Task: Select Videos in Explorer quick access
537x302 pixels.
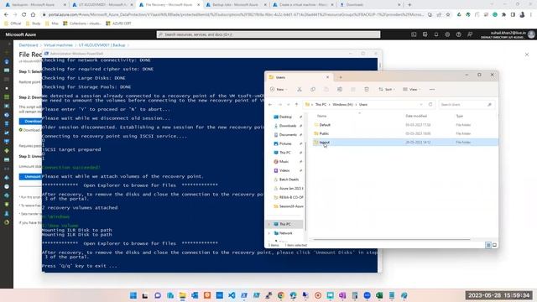Action: point(284,170)
